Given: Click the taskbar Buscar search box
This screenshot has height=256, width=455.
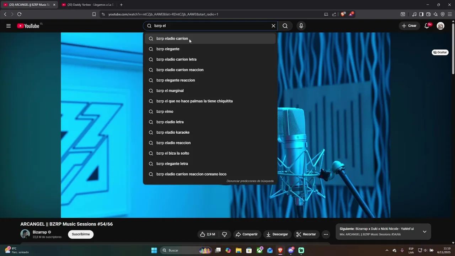Looking at the screenshot, I should (x=186, y=250).
